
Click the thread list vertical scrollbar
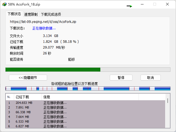click(167, 113)
